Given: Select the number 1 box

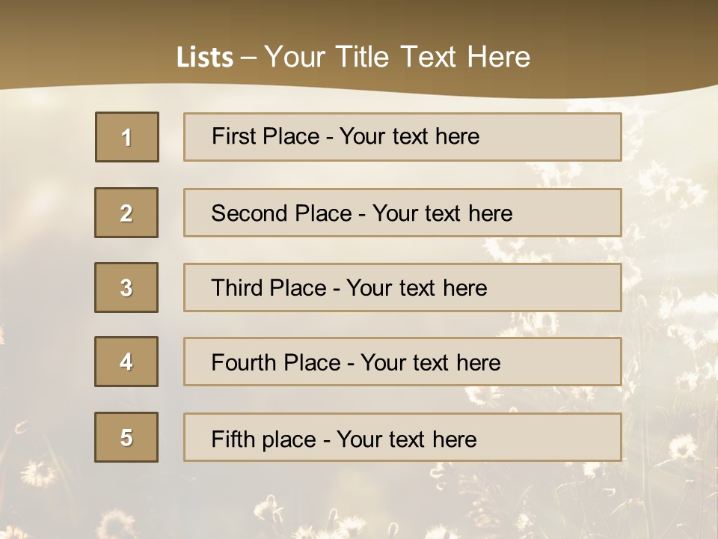Looking at the screenshot, I should pos(127,137).
